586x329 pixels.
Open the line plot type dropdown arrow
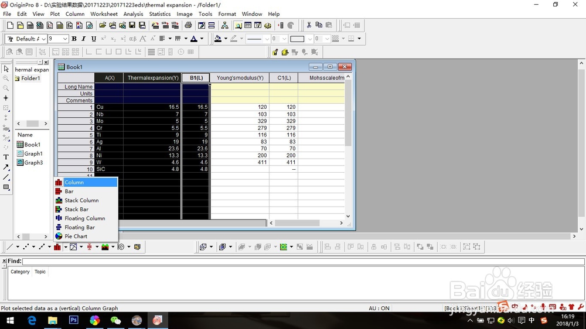(x=18, y=247)
